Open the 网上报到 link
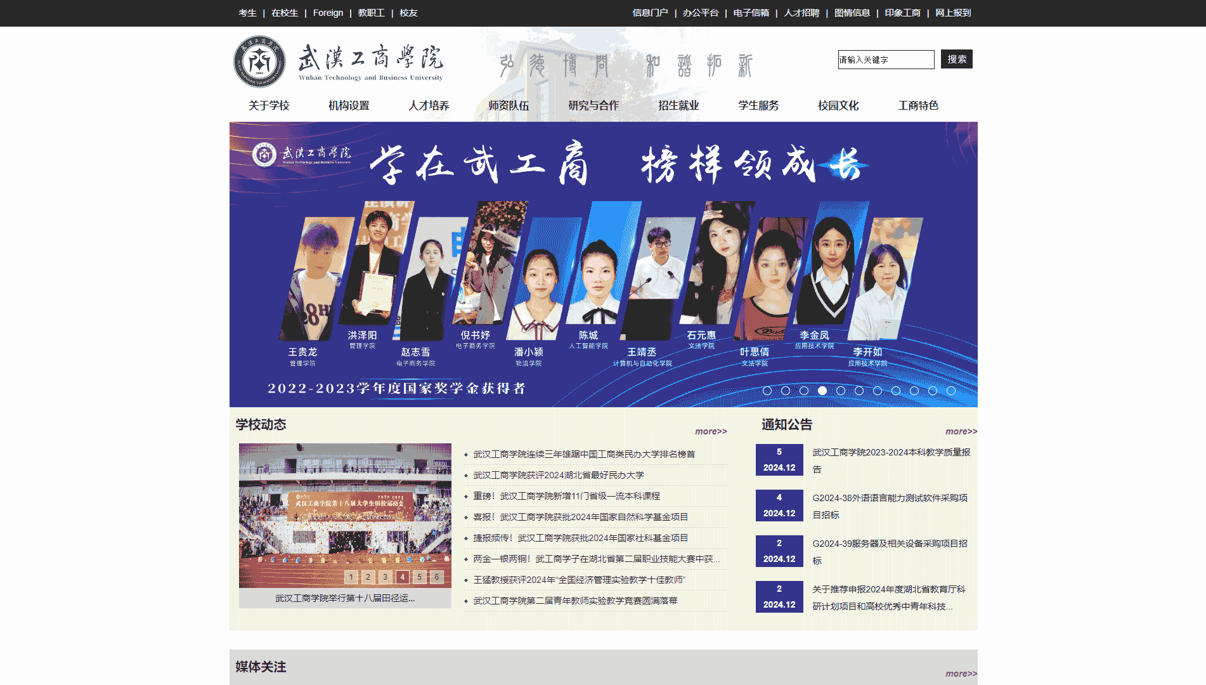 [953, 13]
